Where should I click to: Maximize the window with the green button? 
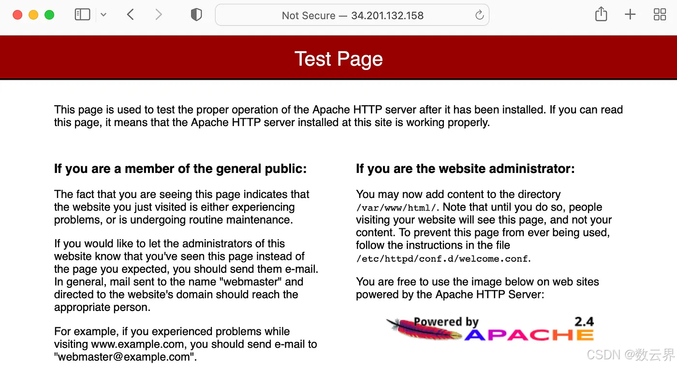49,15
